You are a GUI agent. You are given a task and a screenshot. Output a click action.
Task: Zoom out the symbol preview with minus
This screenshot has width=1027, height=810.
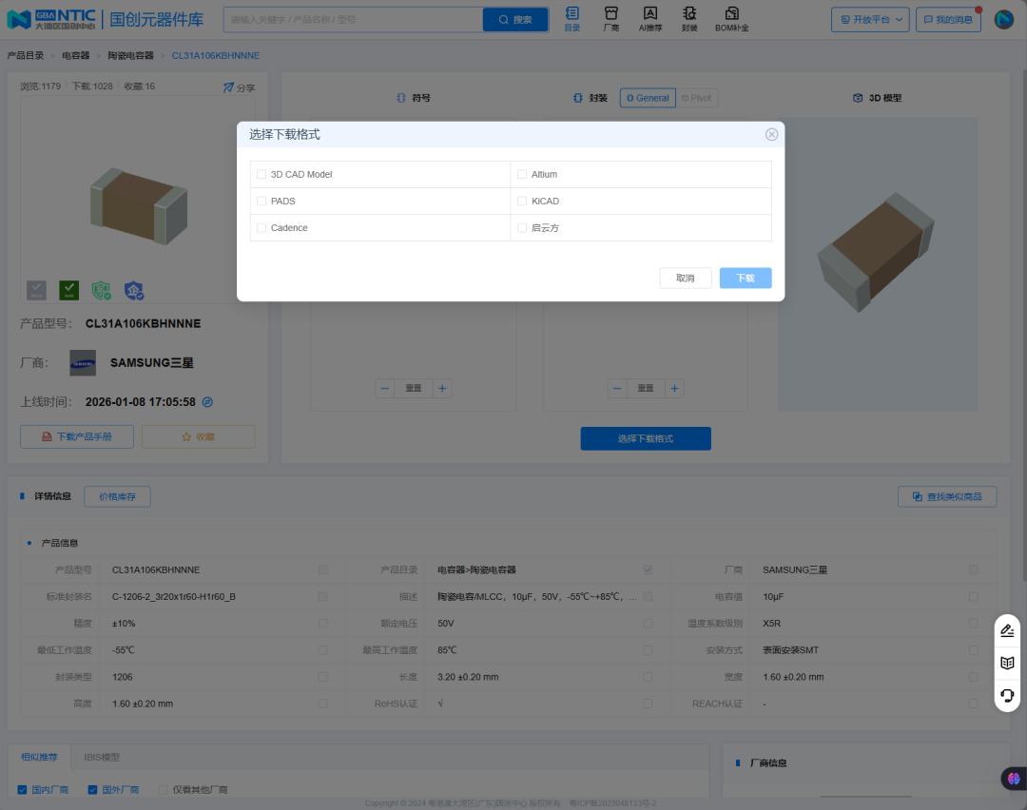(385, 388)
